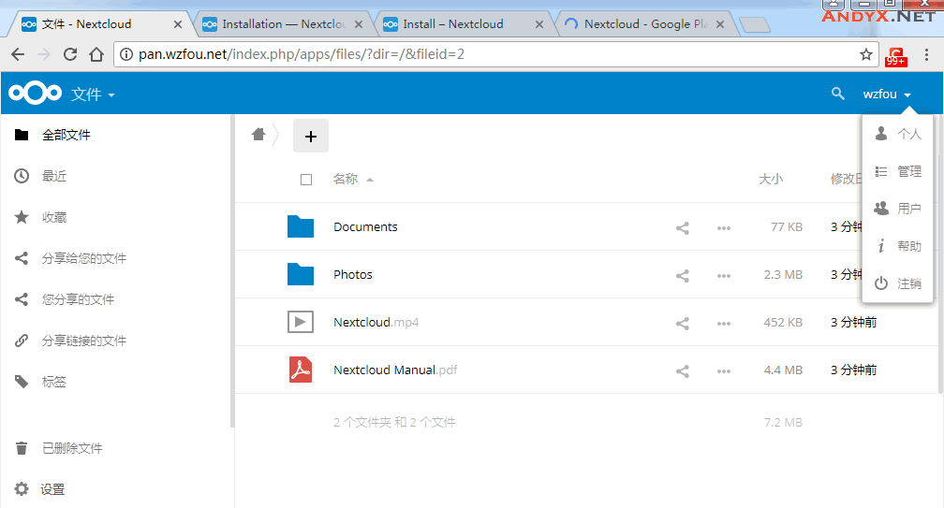Switch to the Install – Nextcloud tab
The width and height of the screenshot is (944, 508).
(453, 24)
